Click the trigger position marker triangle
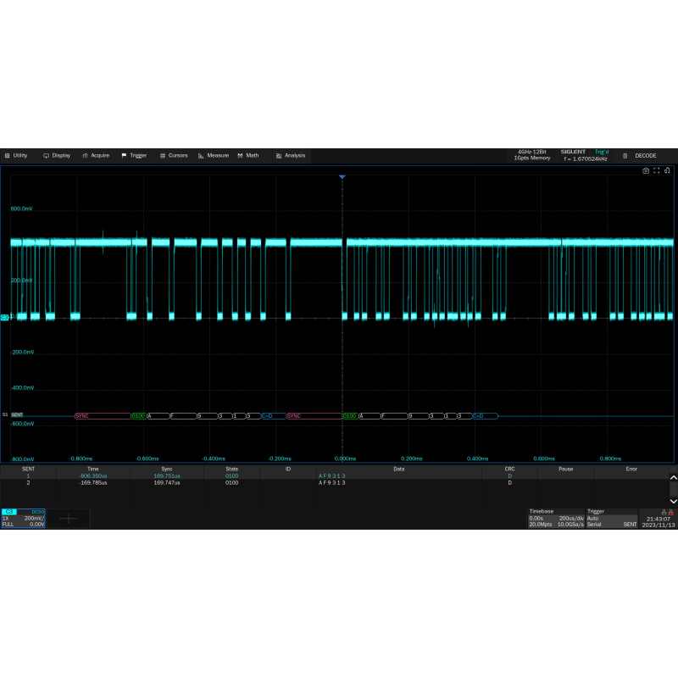 pos(342,177)
